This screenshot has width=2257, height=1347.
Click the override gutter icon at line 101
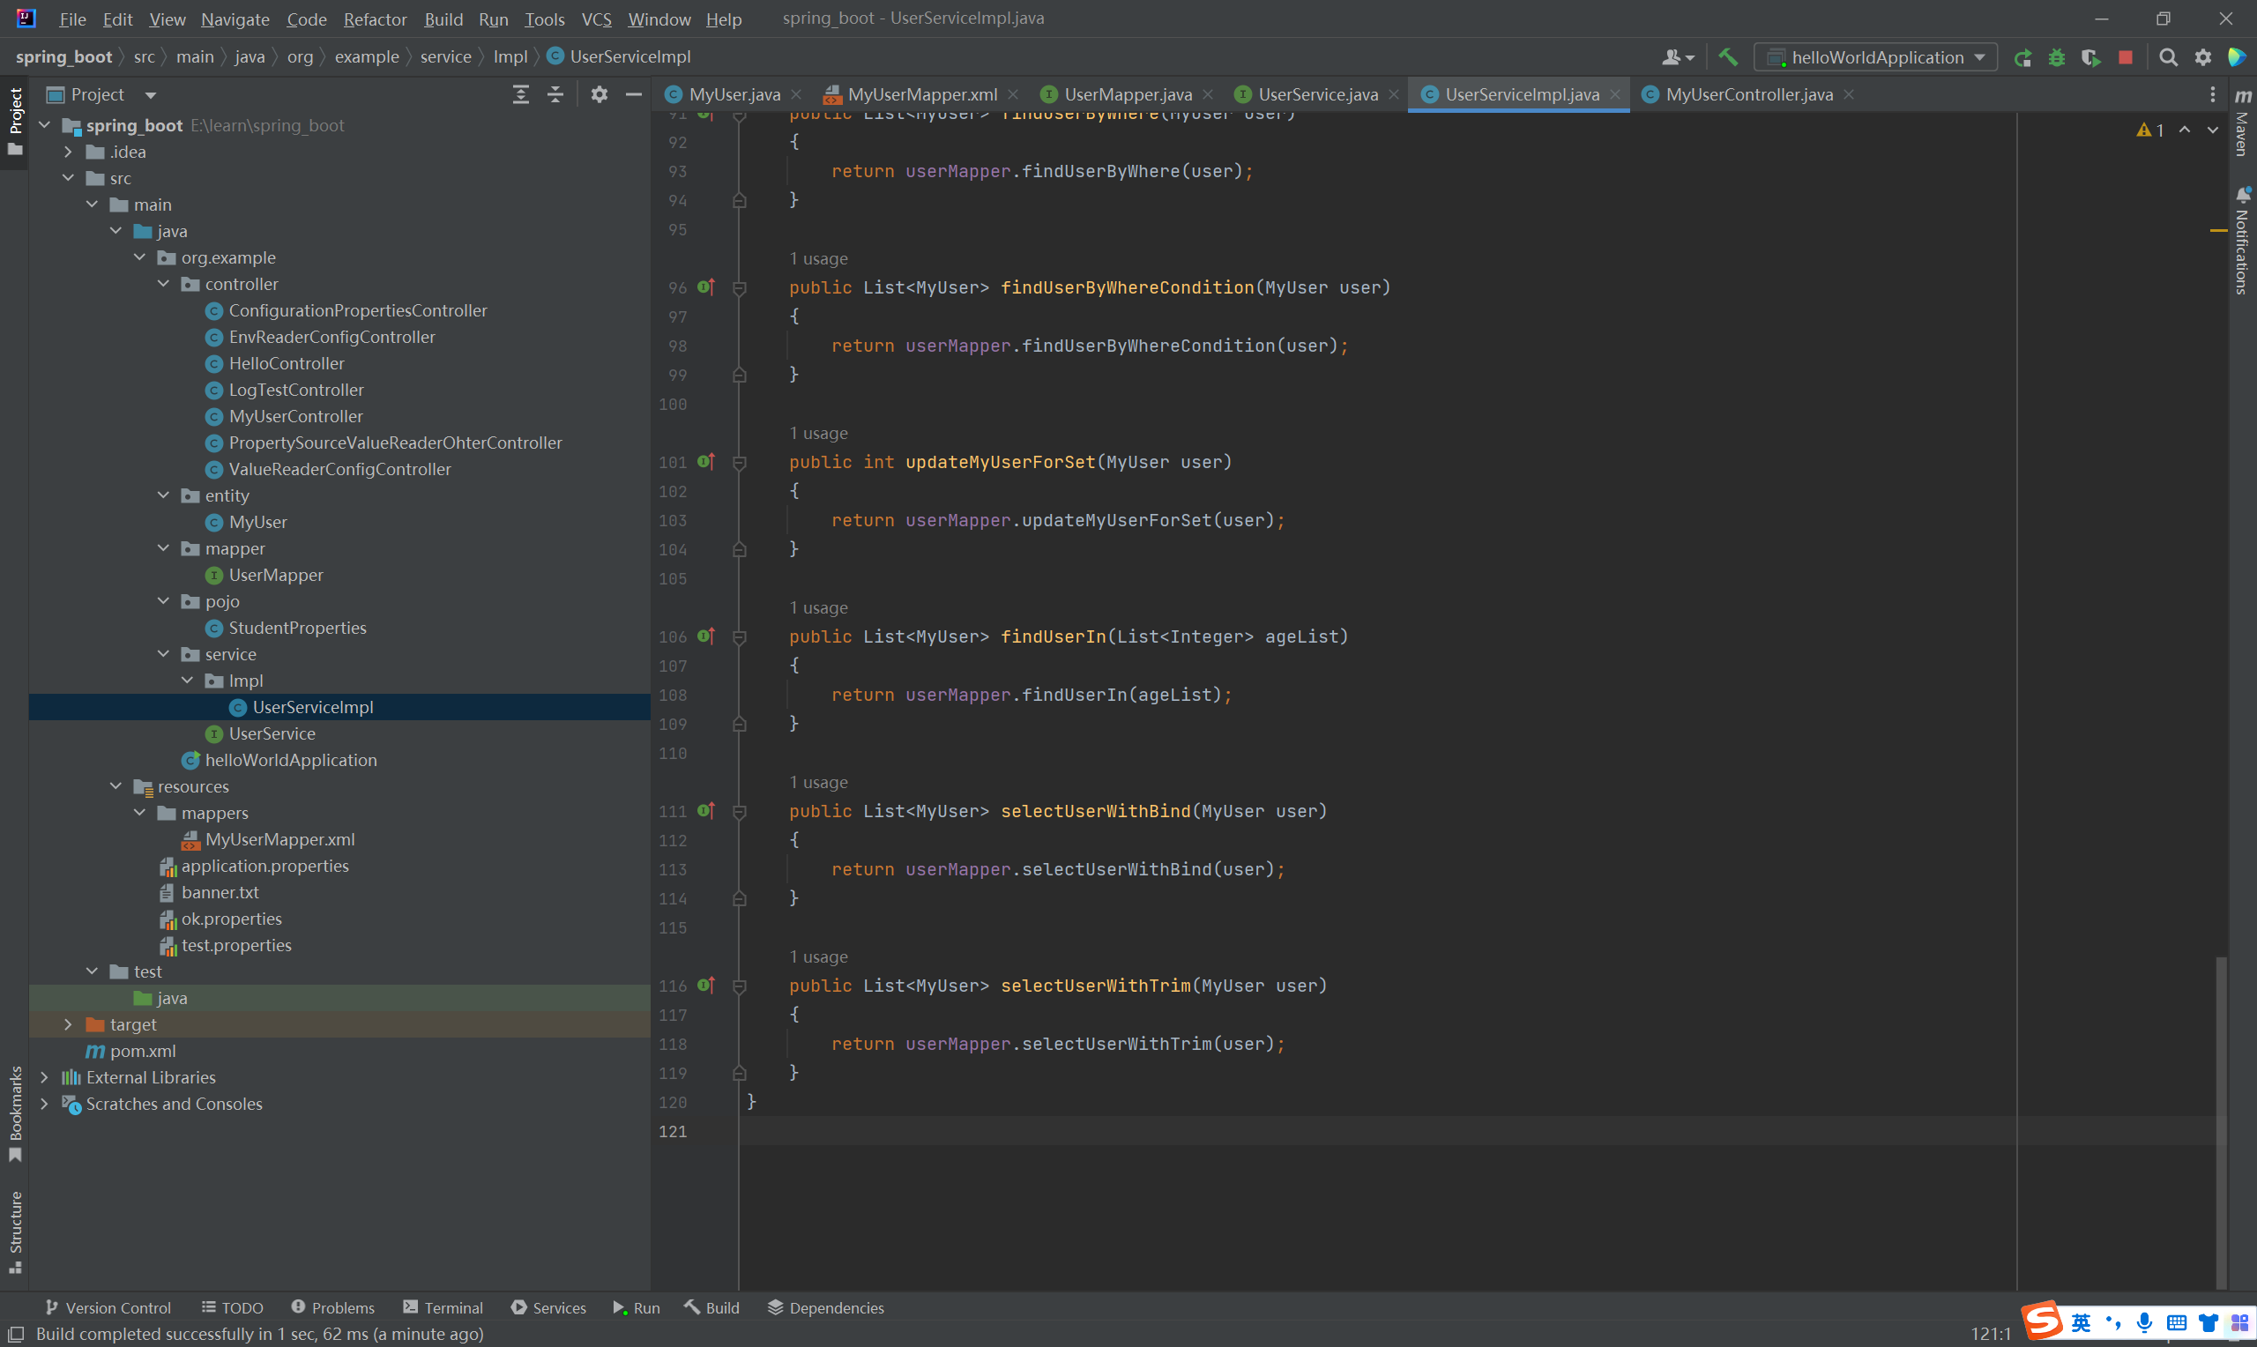706,462
